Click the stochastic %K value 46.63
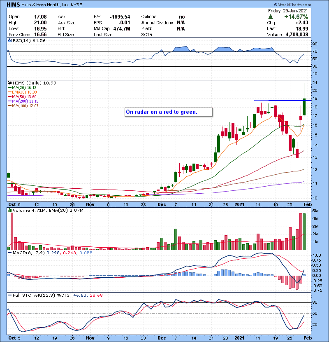Screen dimensions: 329x342 (79, 295)
